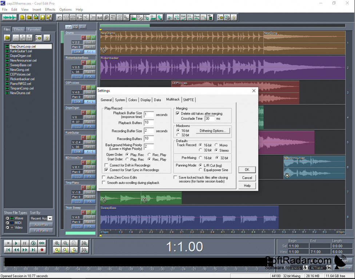The width and height of the screenshot is (355, 279).
Task: Open the toolbar help question-mark icon
Action: (x=234, y=17)
